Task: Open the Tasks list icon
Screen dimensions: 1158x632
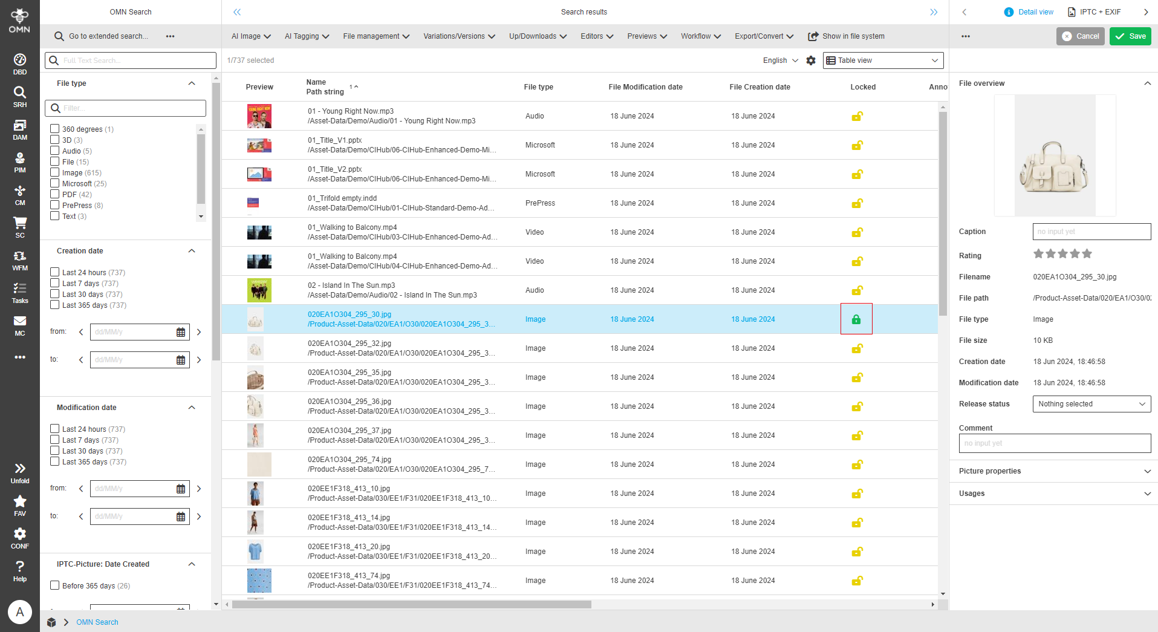Action: point(20,293)
